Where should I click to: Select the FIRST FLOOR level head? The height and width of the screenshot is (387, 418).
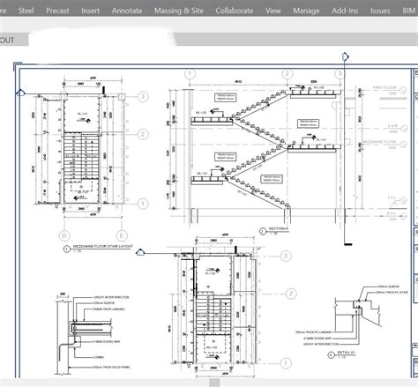click(403, 90)
